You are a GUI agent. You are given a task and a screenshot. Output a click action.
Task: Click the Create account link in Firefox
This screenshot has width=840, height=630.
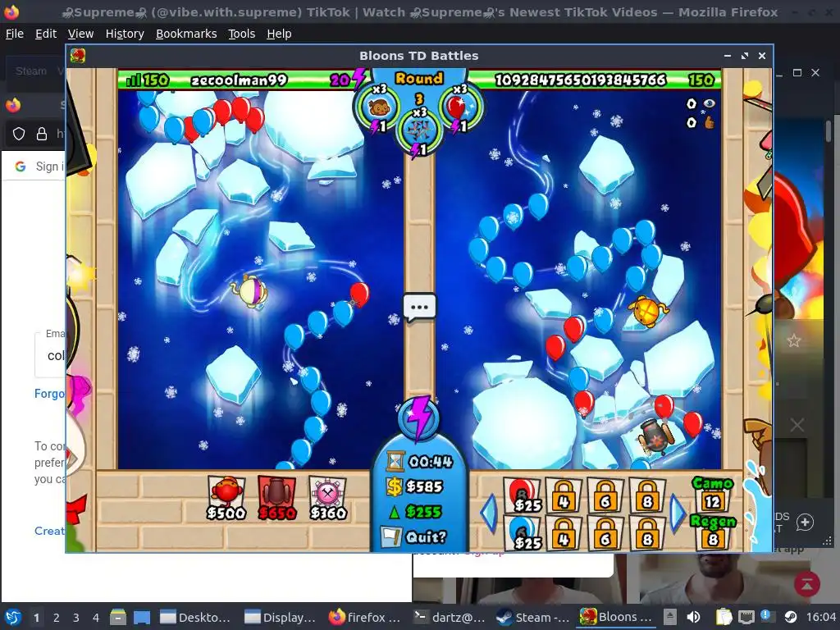(x=49, y=531)
